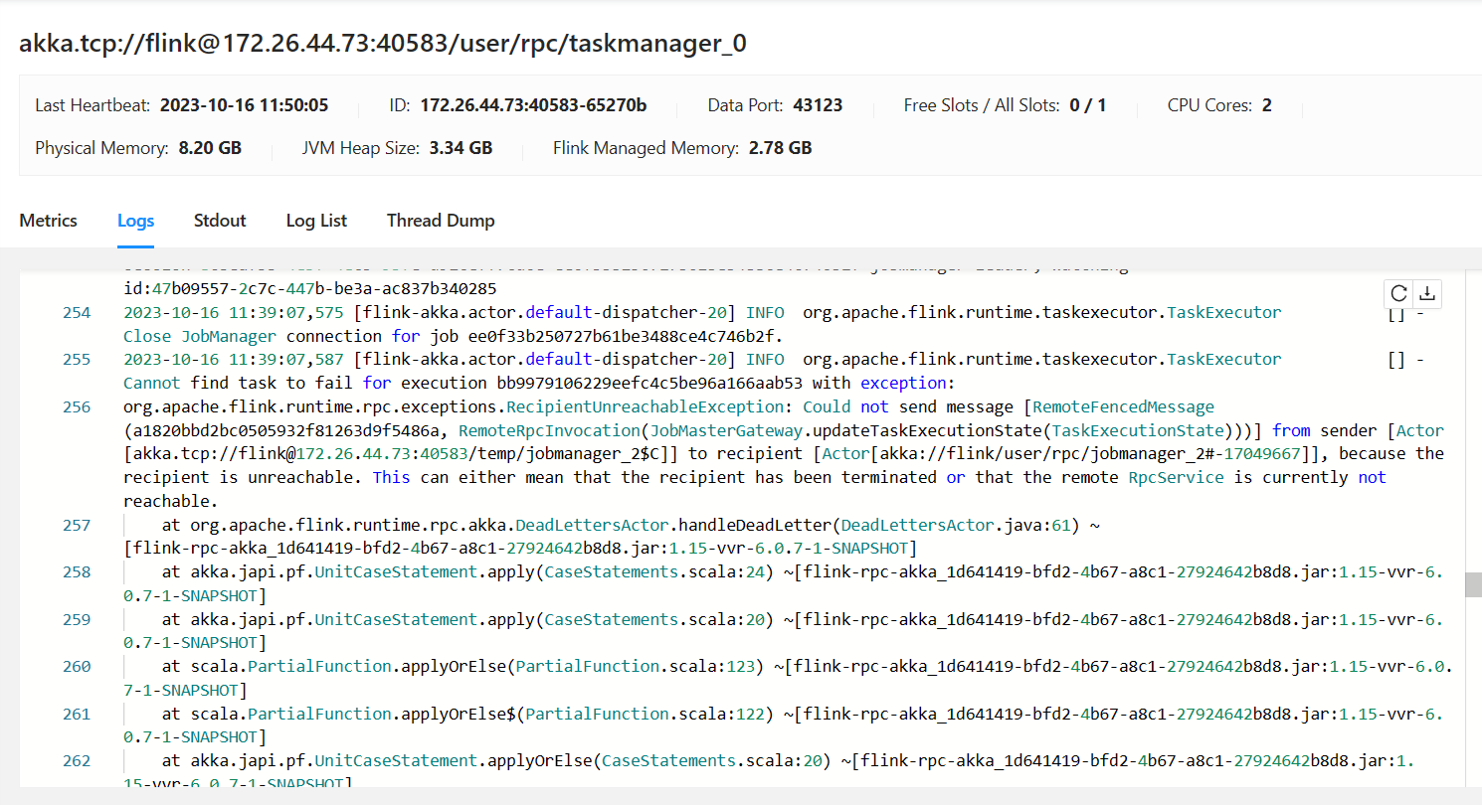1482x805 pixels.
Task: Select the Logs tab
Action: click(135, 221)
